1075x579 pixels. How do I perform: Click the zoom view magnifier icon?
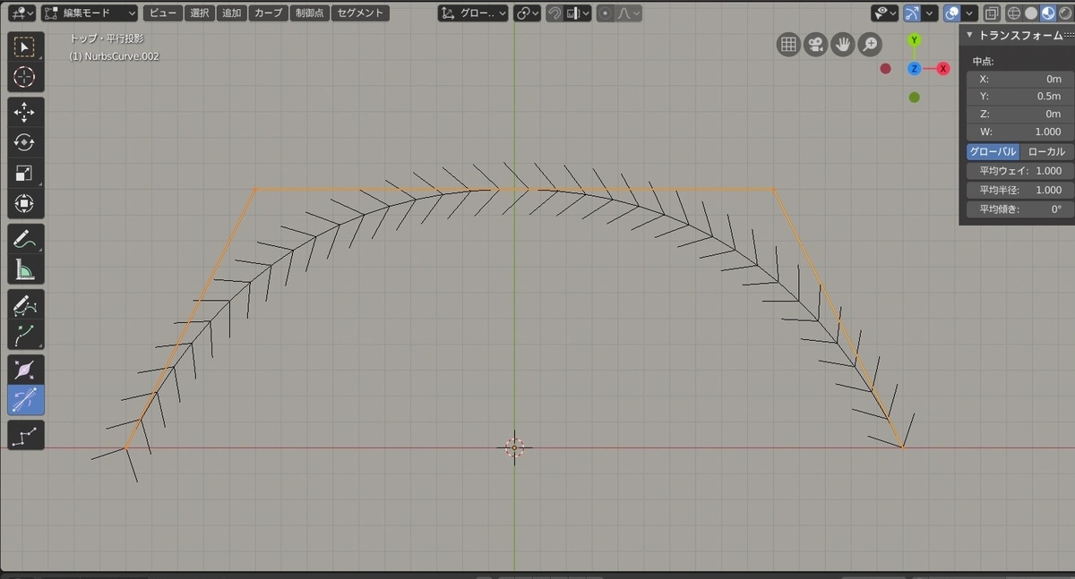(869, 45)
